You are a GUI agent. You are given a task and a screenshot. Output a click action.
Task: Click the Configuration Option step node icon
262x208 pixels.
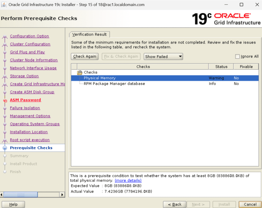pyautogui.click(x=5, y=37)
